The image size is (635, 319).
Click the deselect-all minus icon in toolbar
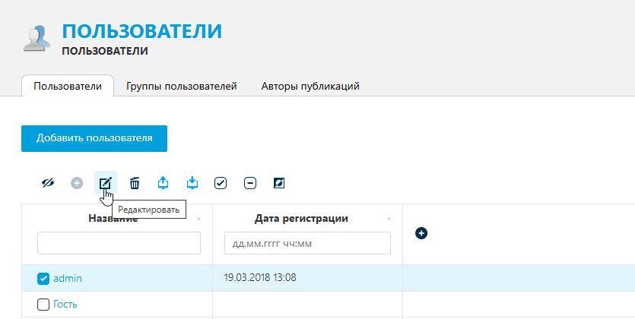click(x=250, y=183)
